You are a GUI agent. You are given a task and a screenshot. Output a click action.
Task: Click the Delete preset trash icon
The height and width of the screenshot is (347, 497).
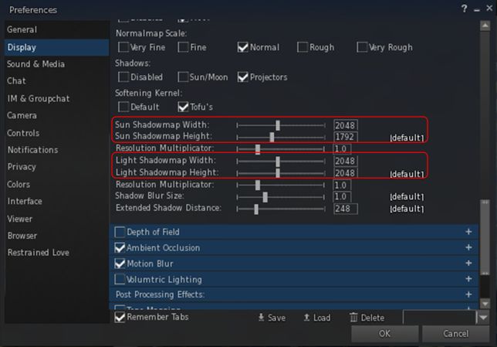pos(353,318)
